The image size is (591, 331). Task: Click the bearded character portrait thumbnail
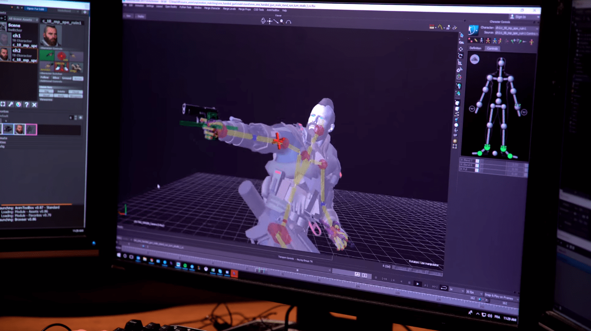point(51,35)
